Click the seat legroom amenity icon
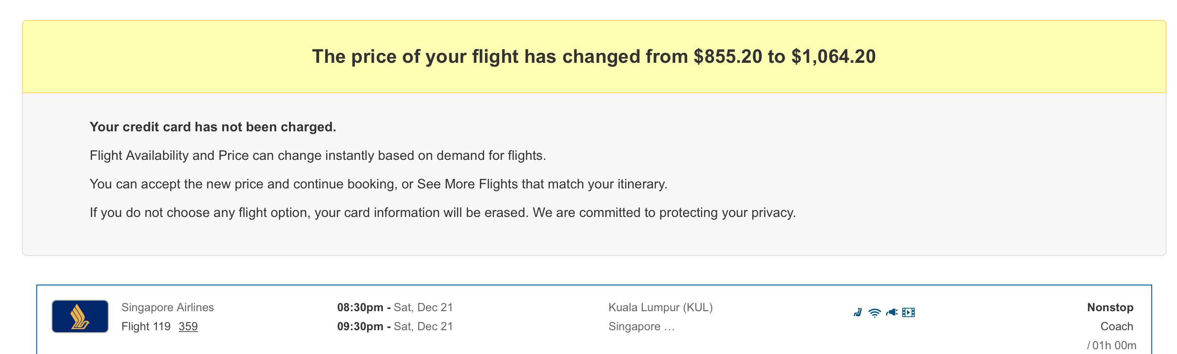 [x=857, y=313]
